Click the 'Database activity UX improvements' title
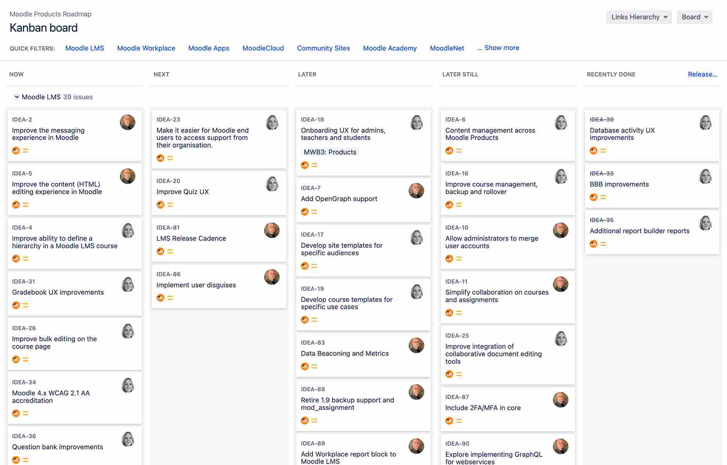Screen dimensions: 727x465 pos(622,134)
